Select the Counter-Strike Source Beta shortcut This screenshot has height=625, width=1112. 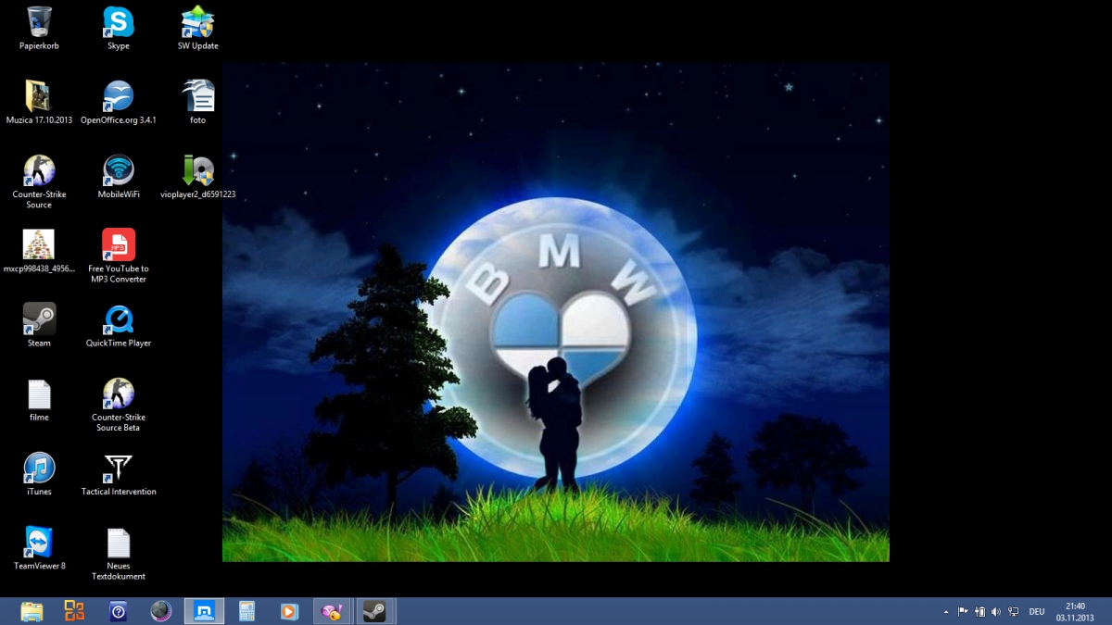point(119,405)
